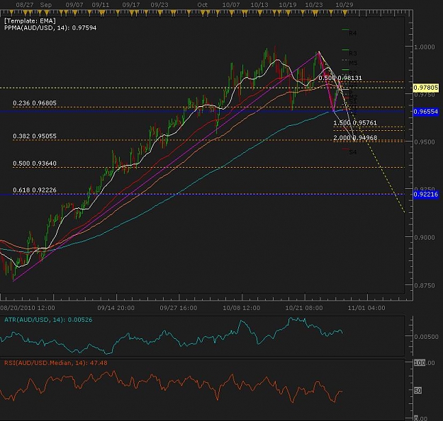Click the 1.500 0.95761 extension label
The height and width of the screenshot is (421, 443).
click(355, 123)
